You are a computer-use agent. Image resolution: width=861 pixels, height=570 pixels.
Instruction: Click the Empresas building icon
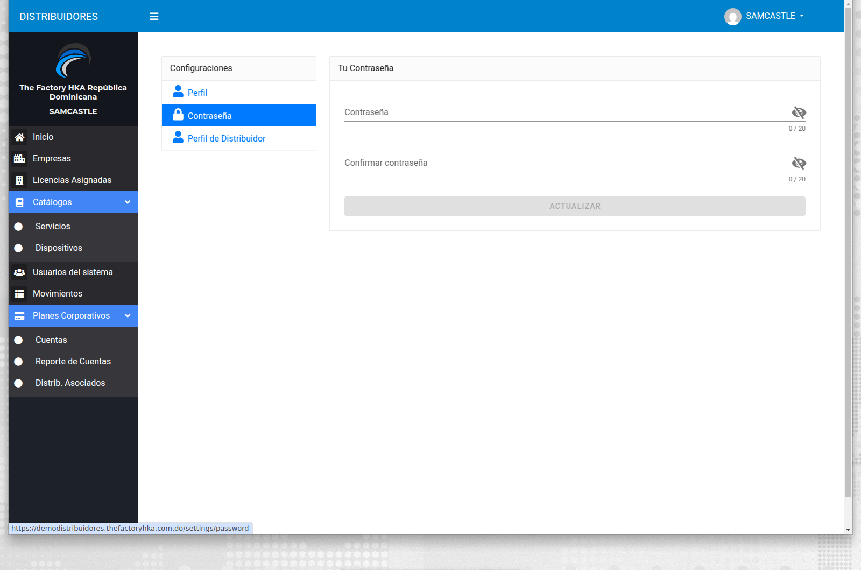[19, 159]
